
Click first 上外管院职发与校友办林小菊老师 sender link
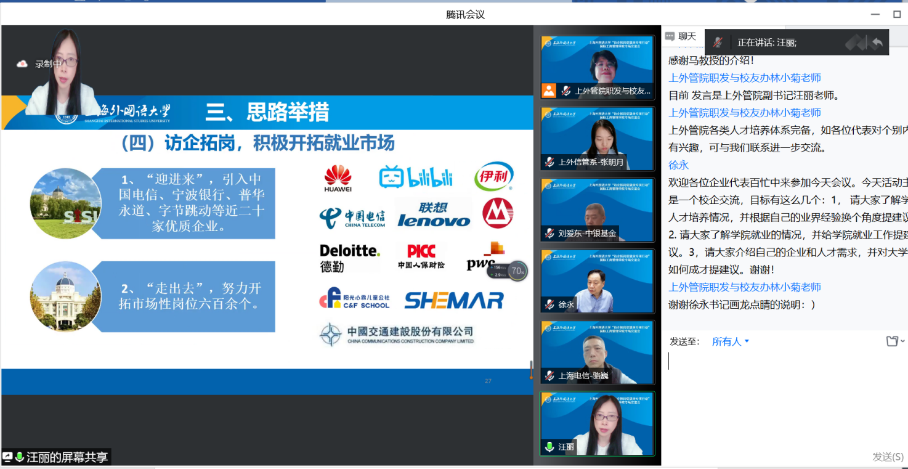tap(745, 78)
